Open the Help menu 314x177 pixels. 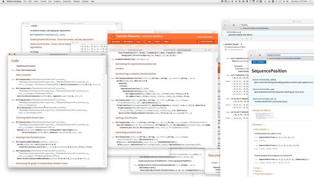[x=93, y=1]
